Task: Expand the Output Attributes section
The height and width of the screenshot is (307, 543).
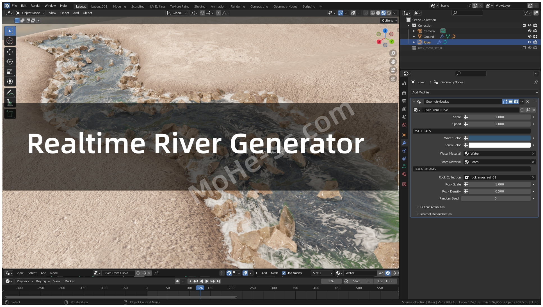Action: coord(432,207)
